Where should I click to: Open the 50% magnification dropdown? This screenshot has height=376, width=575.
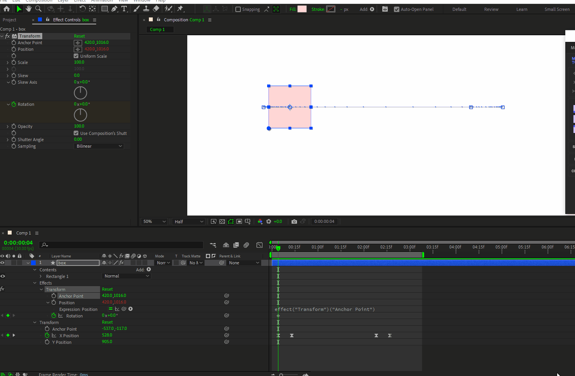[154, 221]
